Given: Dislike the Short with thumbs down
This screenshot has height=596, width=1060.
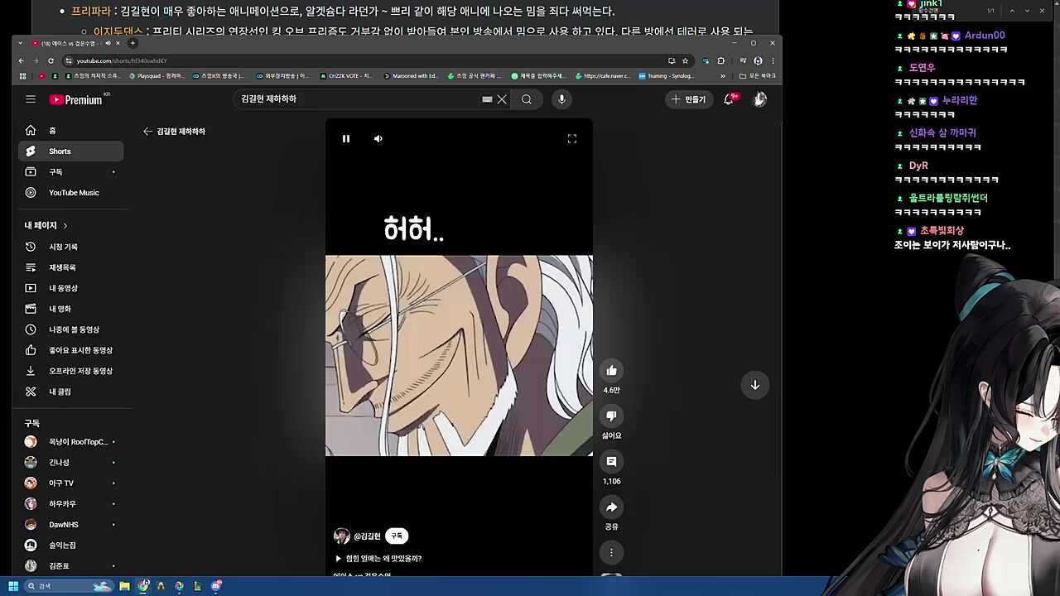Looking at the screenshot, I should click(x=611, y=416).
